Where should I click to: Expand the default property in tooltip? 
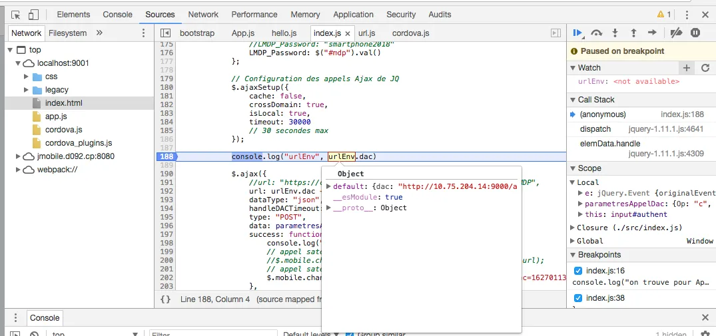tap(329, 186)
